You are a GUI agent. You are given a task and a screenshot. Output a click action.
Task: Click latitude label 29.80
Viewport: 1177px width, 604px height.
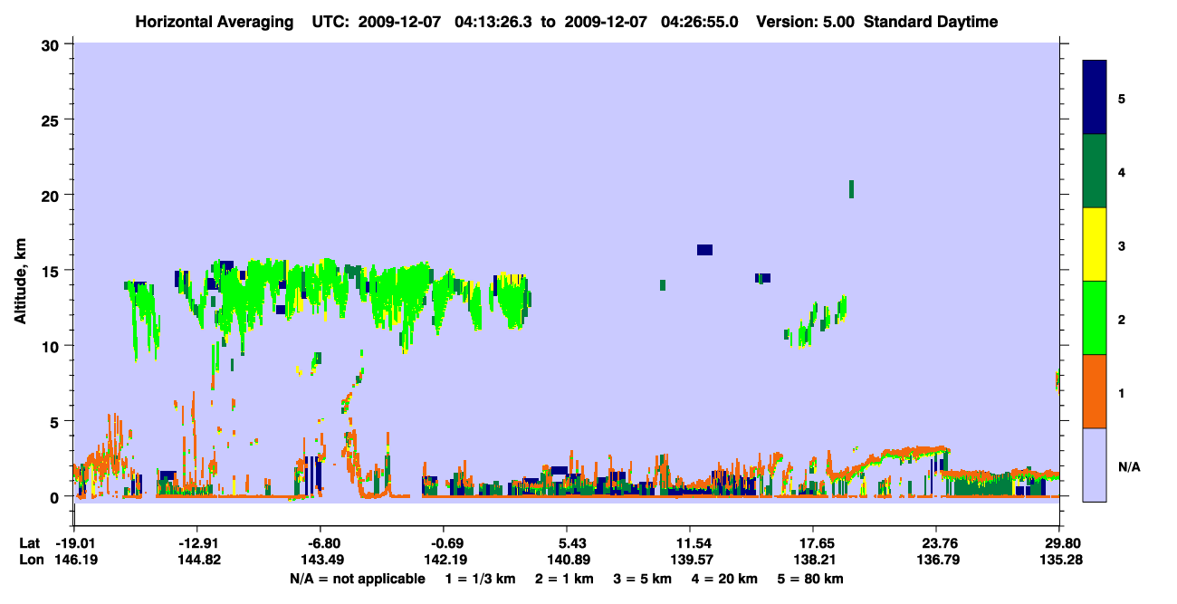tap(1059, 542)
